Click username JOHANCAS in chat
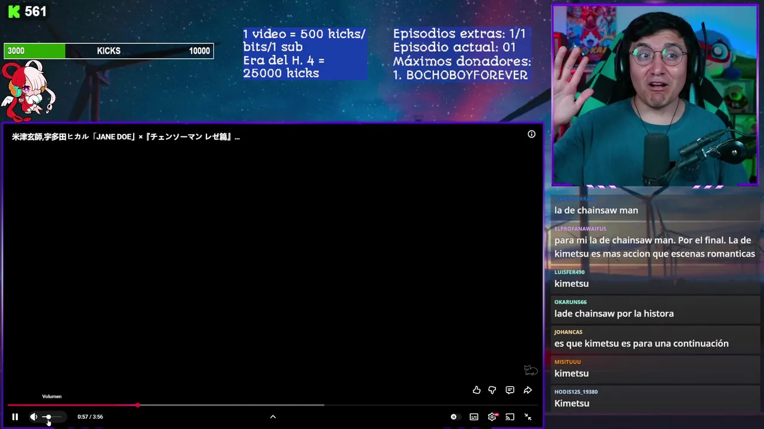The image size is (764, 429). [568, 332]
